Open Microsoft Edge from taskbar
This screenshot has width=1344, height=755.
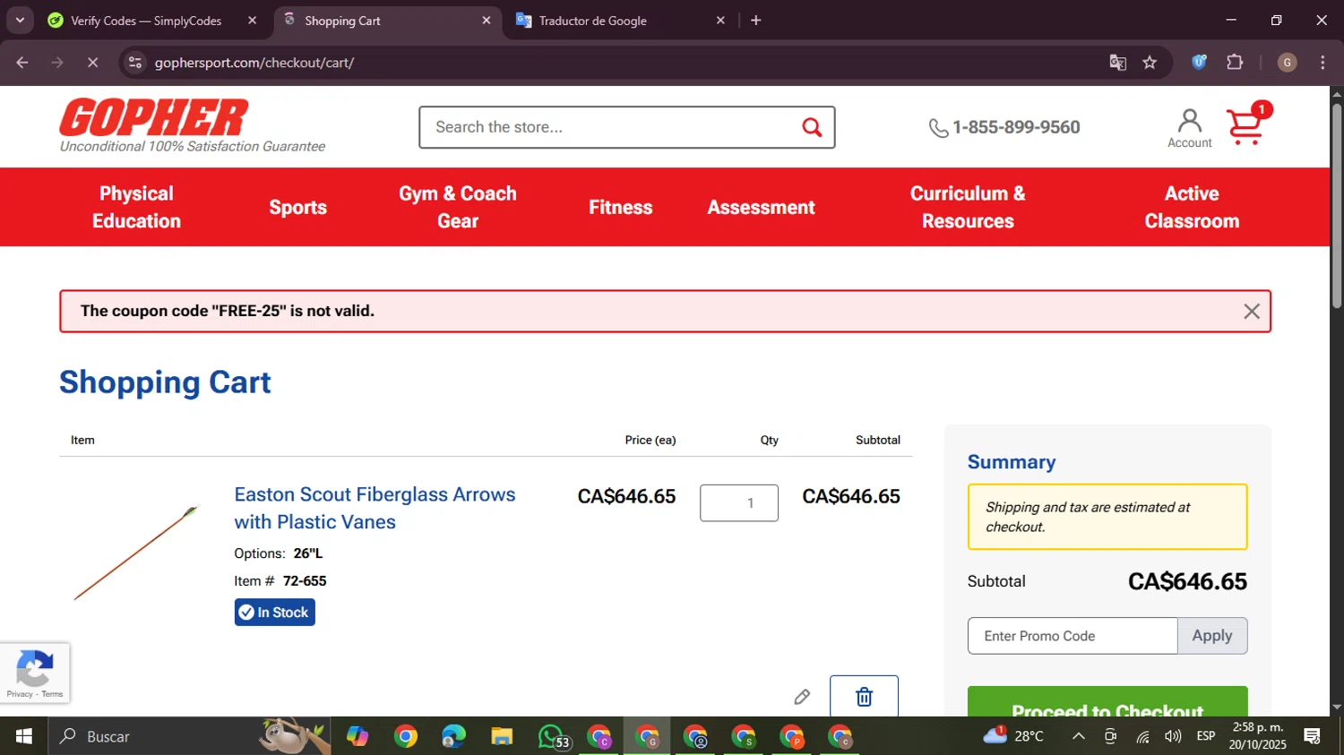(x=453, y=736)
